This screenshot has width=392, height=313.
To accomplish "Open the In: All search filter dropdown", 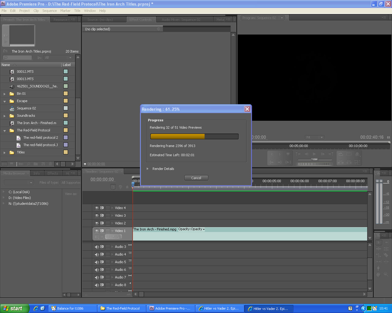I will (x=58, y=58).
